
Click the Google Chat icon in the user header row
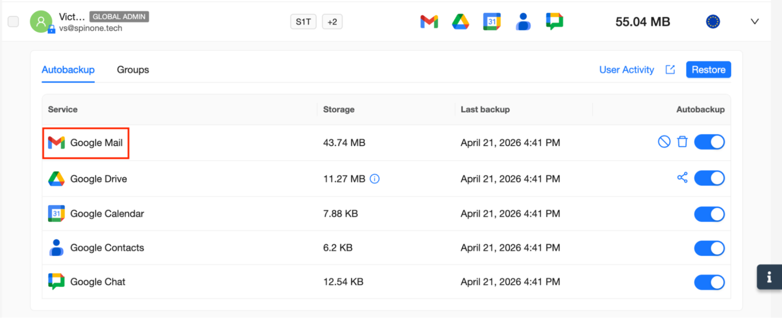pyautogui.click(x=555, y=22)
